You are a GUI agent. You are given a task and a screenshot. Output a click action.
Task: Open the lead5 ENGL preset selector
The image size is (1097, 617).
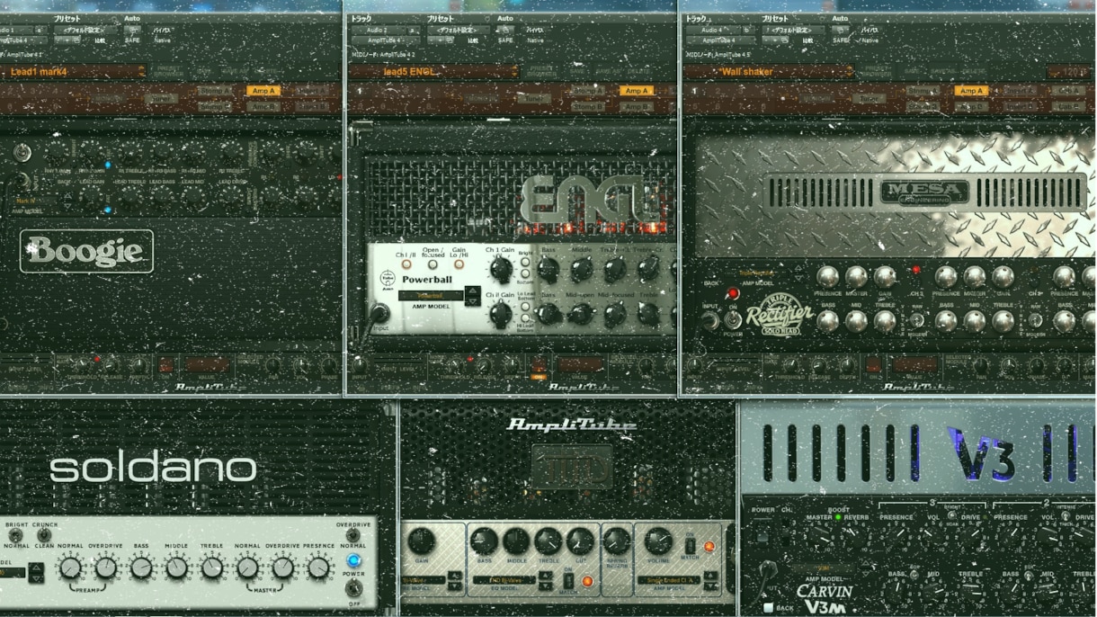tap(434, 72)
